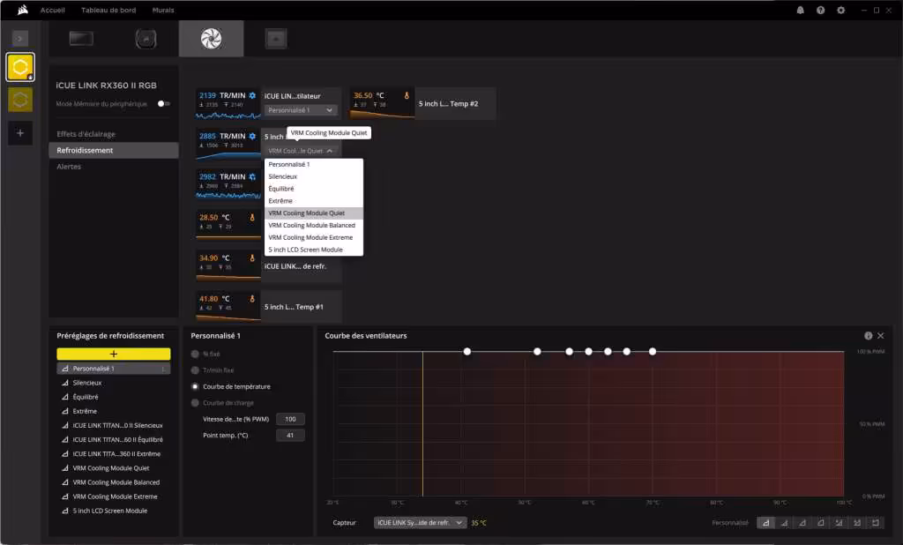
Task: Open gear settings beside 2139 TR/MIN
Action: 252,95
